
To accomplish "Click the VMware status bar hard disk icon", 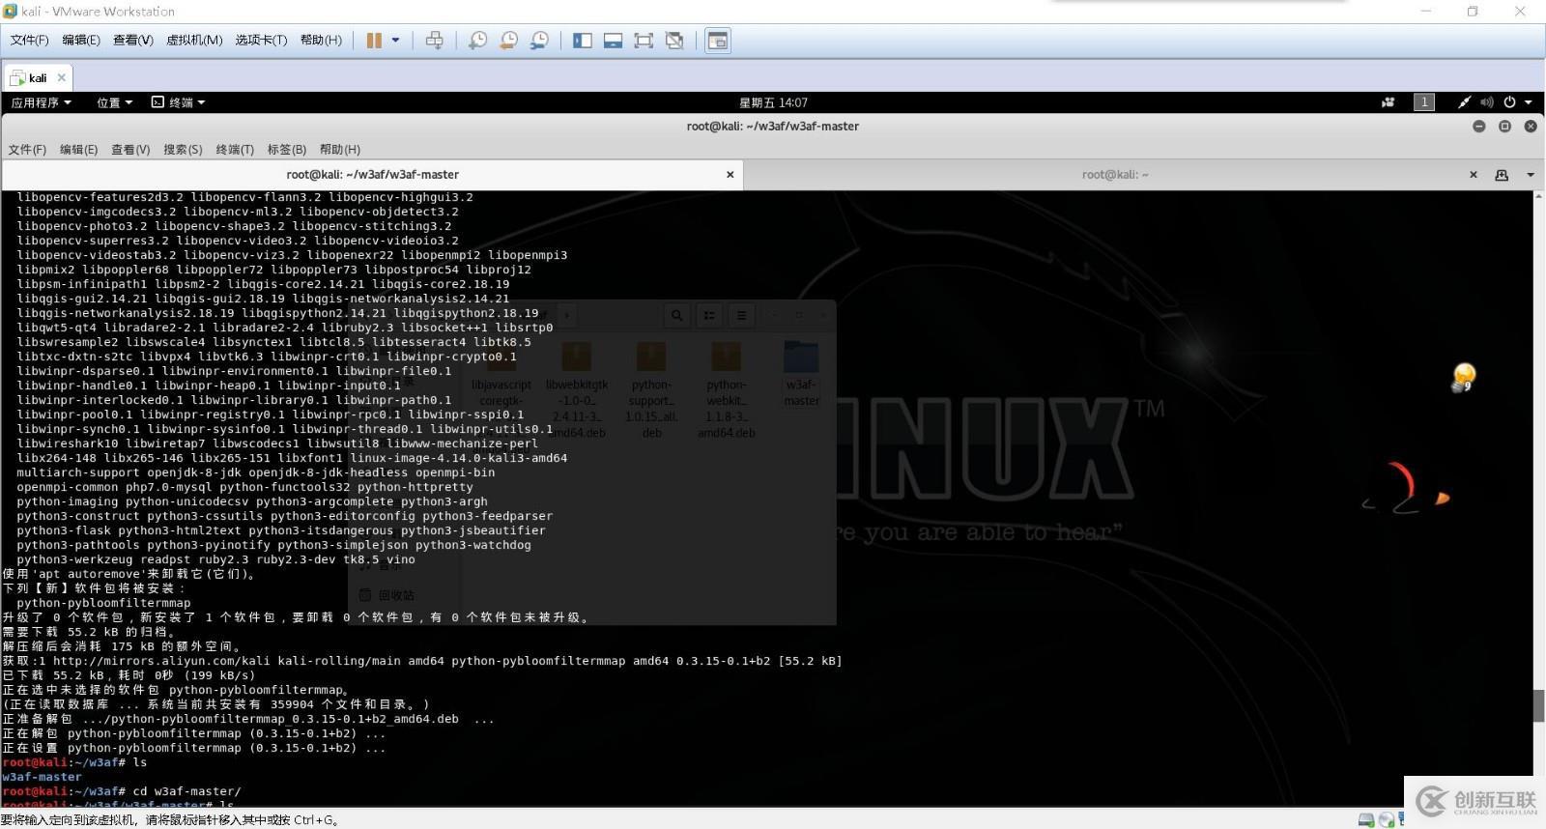I will pyautogui.click(x=1365, y=820).
